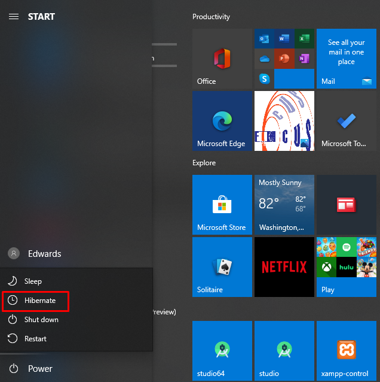Open the Netflix tile
Screen dimensions: 380x382
[x=284, y=267]
